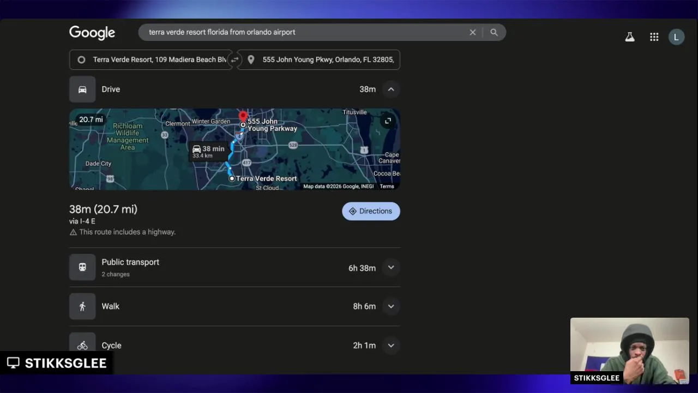Click the destination pin icon
Image resolution: width=698 pixels, height=393 pixels.
[x=251, y=59]
